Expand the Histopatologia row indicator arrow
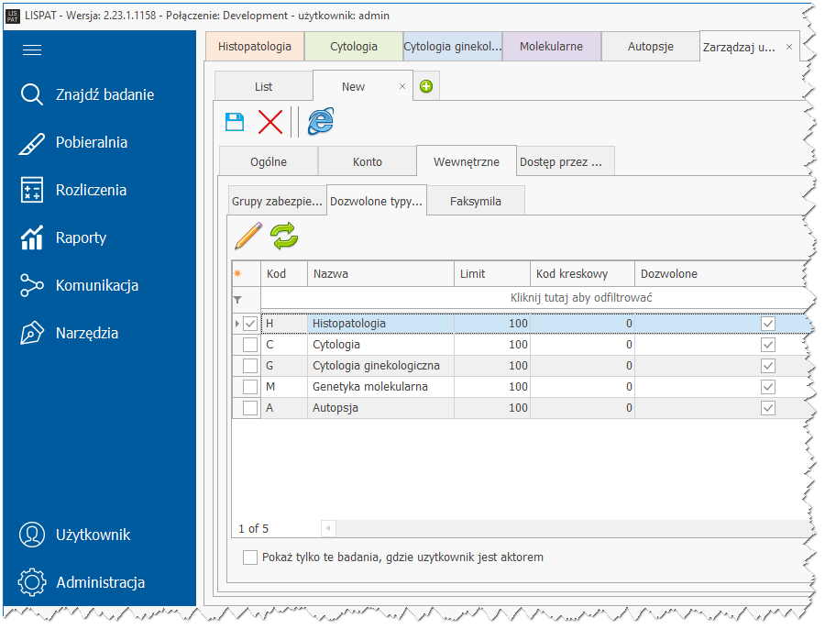 point(237,324)
